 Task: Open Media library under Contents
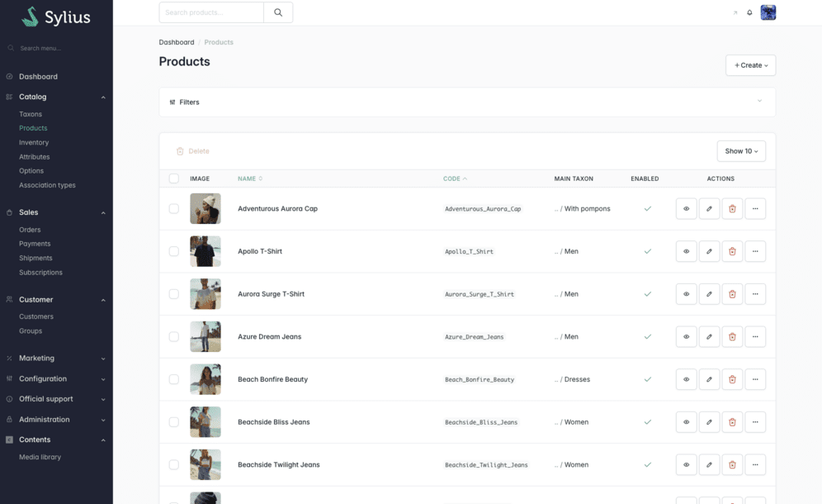40,457
